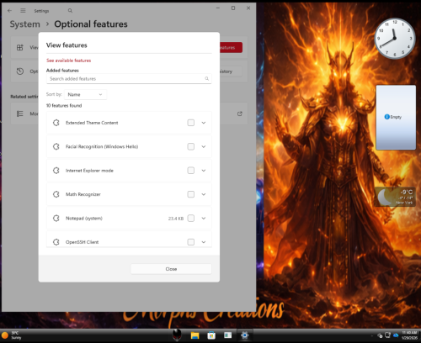Check the Facial Recognition (Windows Hello) checkbox
The width and height of the screenshot is (421, 343).
(x=191, y=146)
